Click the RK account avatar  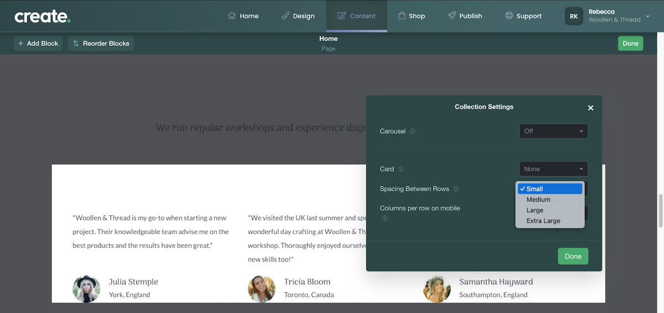tap(574, 16)
